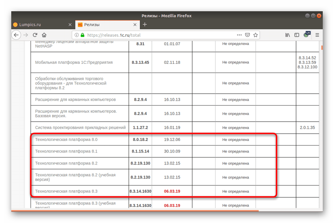Screen dimensions: 334x223
Task: Open Мобильная платформа 1С:Предприятия link
Action: tap(74, 62)
